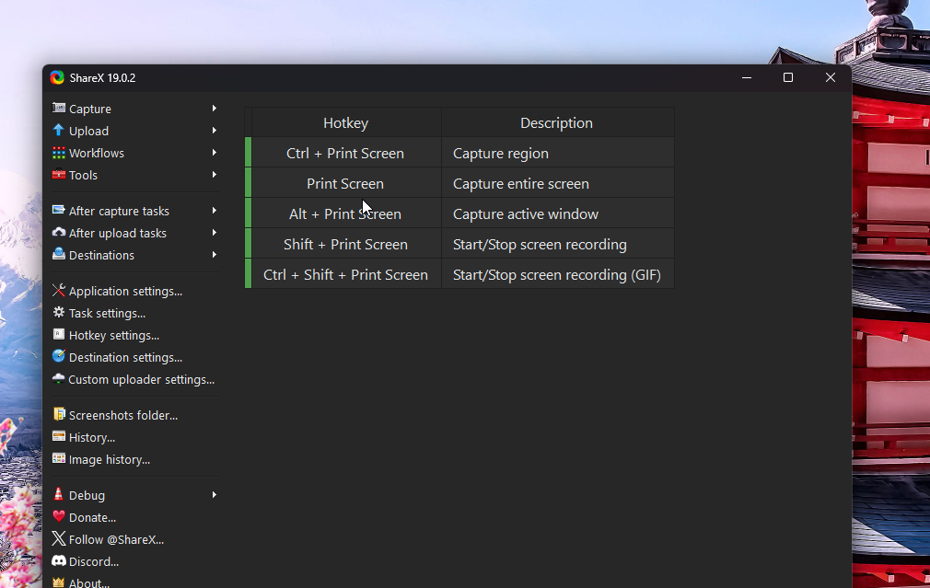Click the History list icon
This screenshot has width=930, height=588.
pyautogui.click(x=58, y=436)
